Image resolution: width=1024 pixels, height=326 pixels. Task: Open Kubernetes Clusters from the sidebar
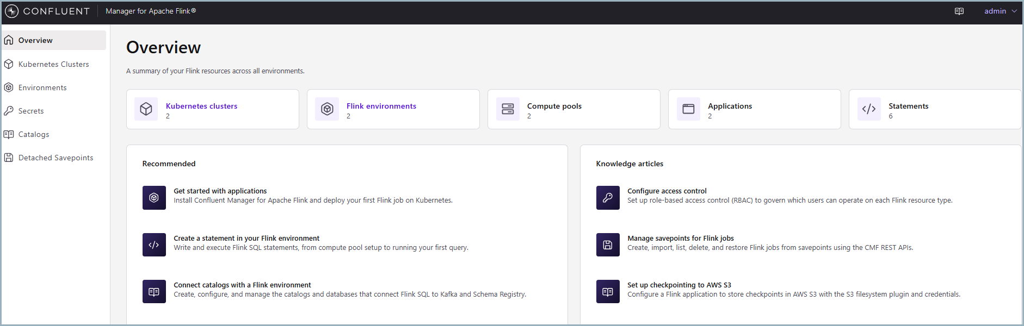(54, 64)
